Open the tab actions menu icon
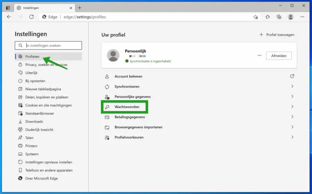 pos(8,8)
